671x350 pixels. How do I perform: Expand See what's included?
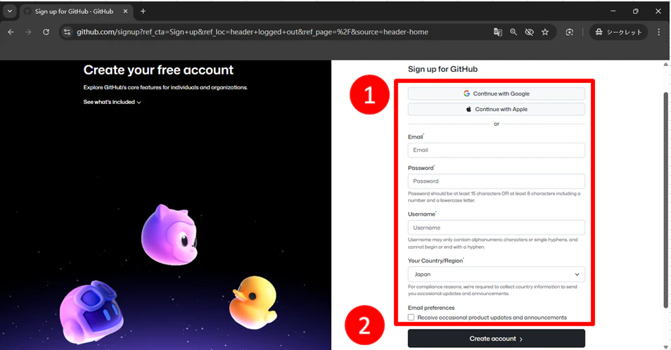[x=112, y=102]
